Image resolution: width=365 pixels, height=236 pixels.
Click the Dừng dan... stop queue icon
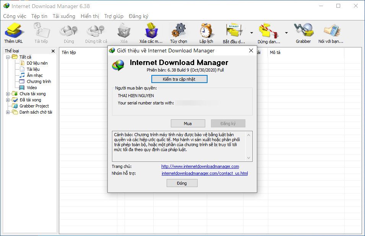point(268,31)
